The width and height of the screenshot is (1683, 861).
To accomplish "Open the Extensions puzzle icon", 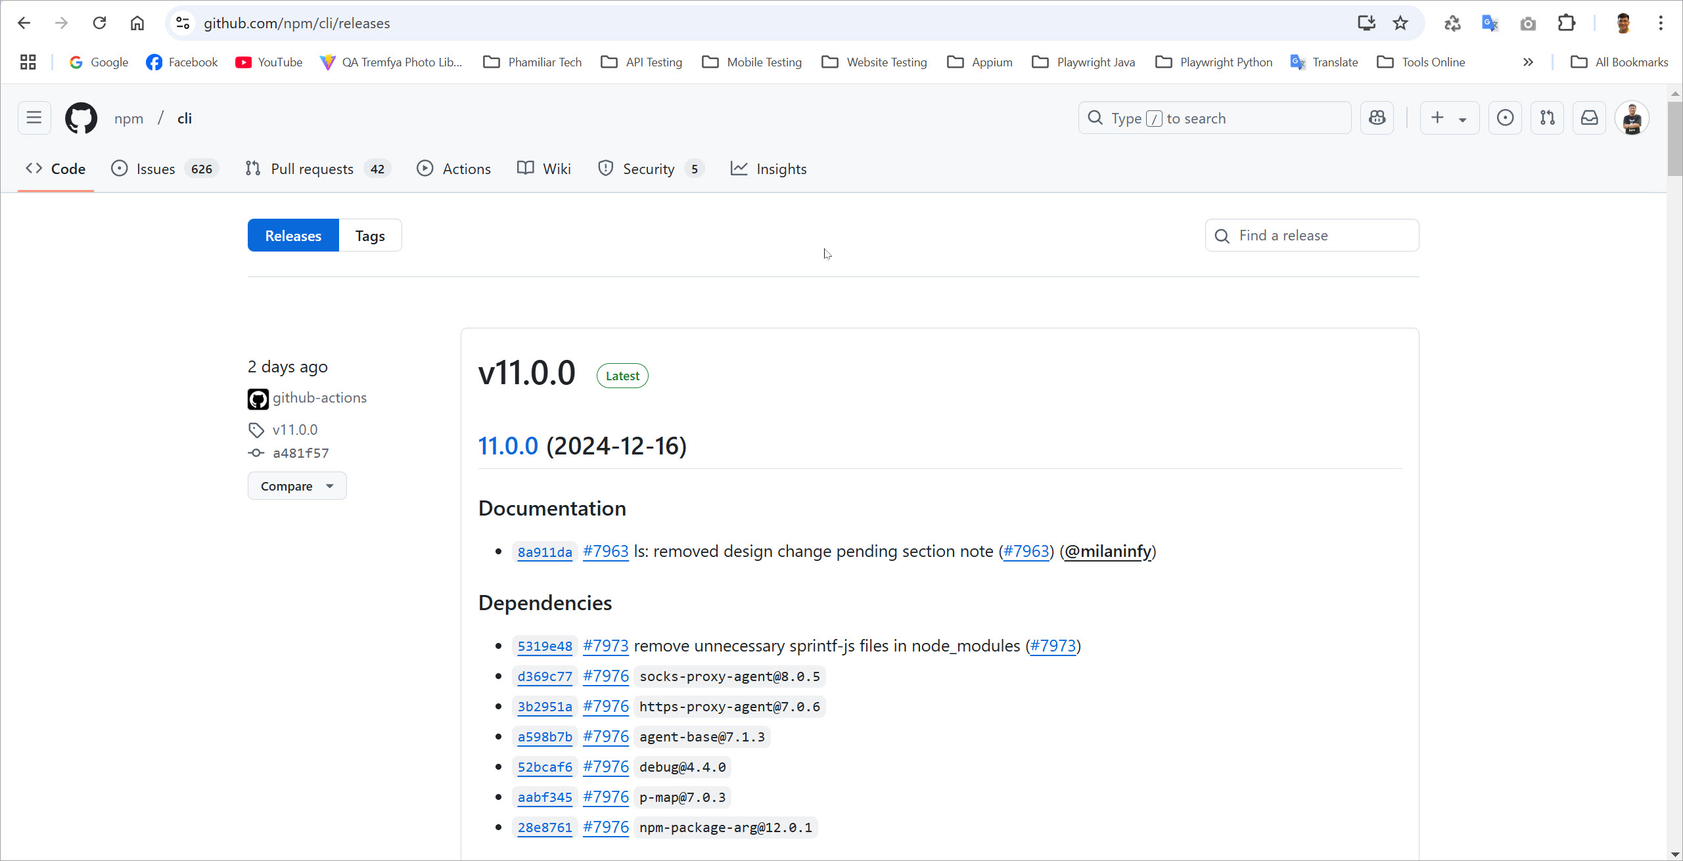I will point(1566,24).
